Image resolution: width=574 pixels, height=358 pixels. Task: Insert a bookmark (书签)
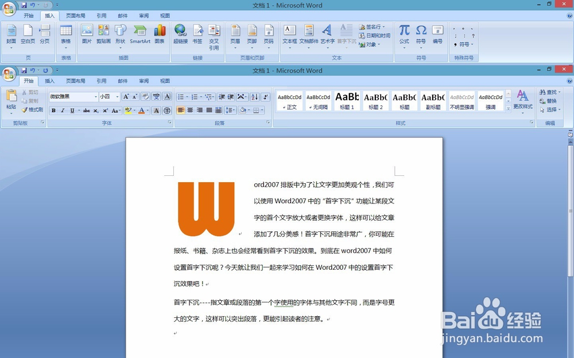(x=197, y=34)
